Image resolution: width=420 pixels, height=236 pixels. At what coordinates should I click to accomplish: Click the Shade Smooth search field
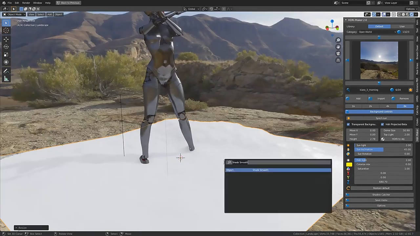278,163
